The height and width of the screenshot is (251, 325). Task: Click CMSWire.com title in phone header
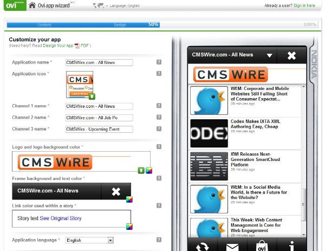click(x=223, y=55)
